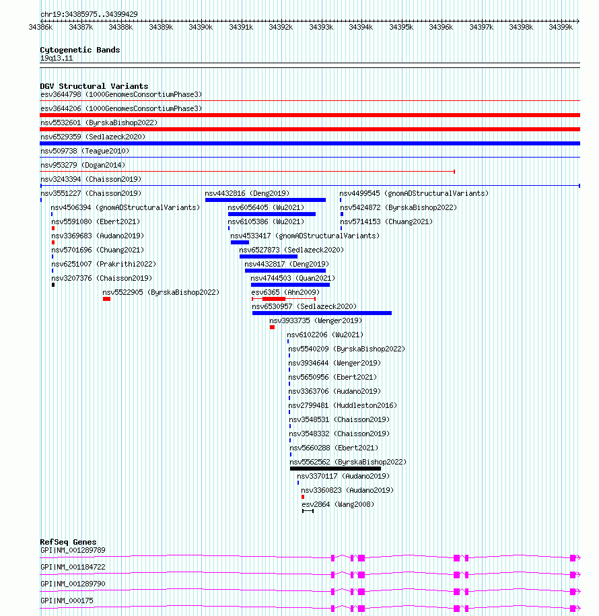The image size is (599, 616).
Task: Select nsv2799481 (Huddleston2016) label
Action: 343,406
